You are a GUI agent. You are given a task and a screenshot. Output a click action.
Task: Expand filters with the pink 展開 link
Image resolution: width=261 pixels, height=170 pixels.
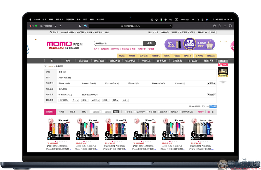coord(201,112)
